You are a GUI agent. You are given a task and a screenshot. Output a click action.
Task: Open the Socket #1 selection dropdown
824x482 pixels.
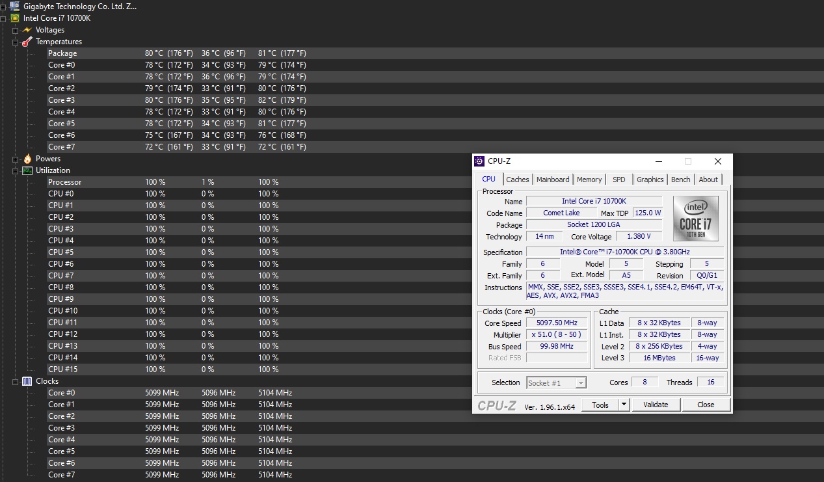(x=556, y=382)
